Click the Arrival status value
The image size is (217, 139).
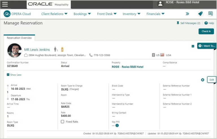coord(65,66)
